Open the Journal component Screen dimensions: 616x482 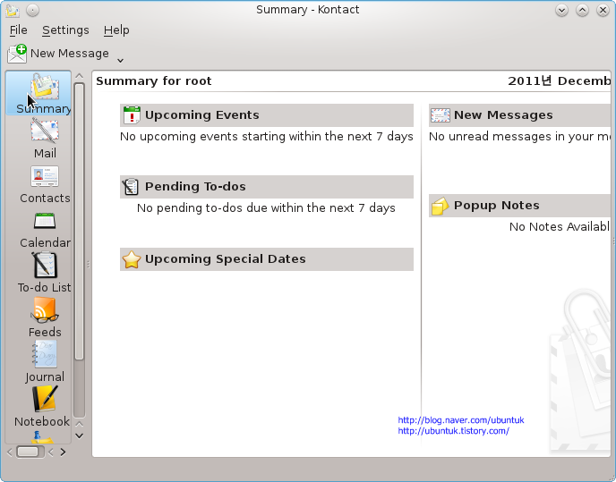(45, 362)
